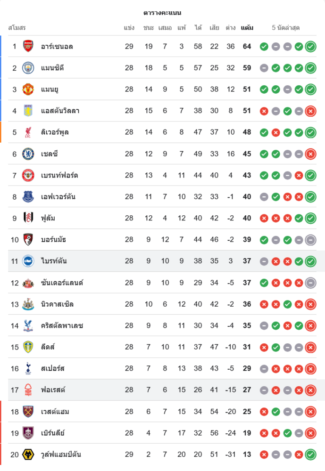This screenshot has width=325, height=471.
Task: Select the นิวคาสเซิล team name
Action: click(57, 304)
